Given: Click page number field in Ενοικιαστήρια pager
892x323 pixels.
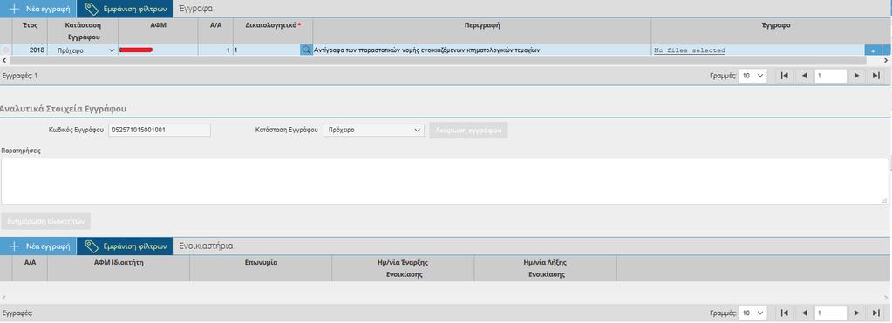Looking at the screenshot, I should tap(831, 313).
